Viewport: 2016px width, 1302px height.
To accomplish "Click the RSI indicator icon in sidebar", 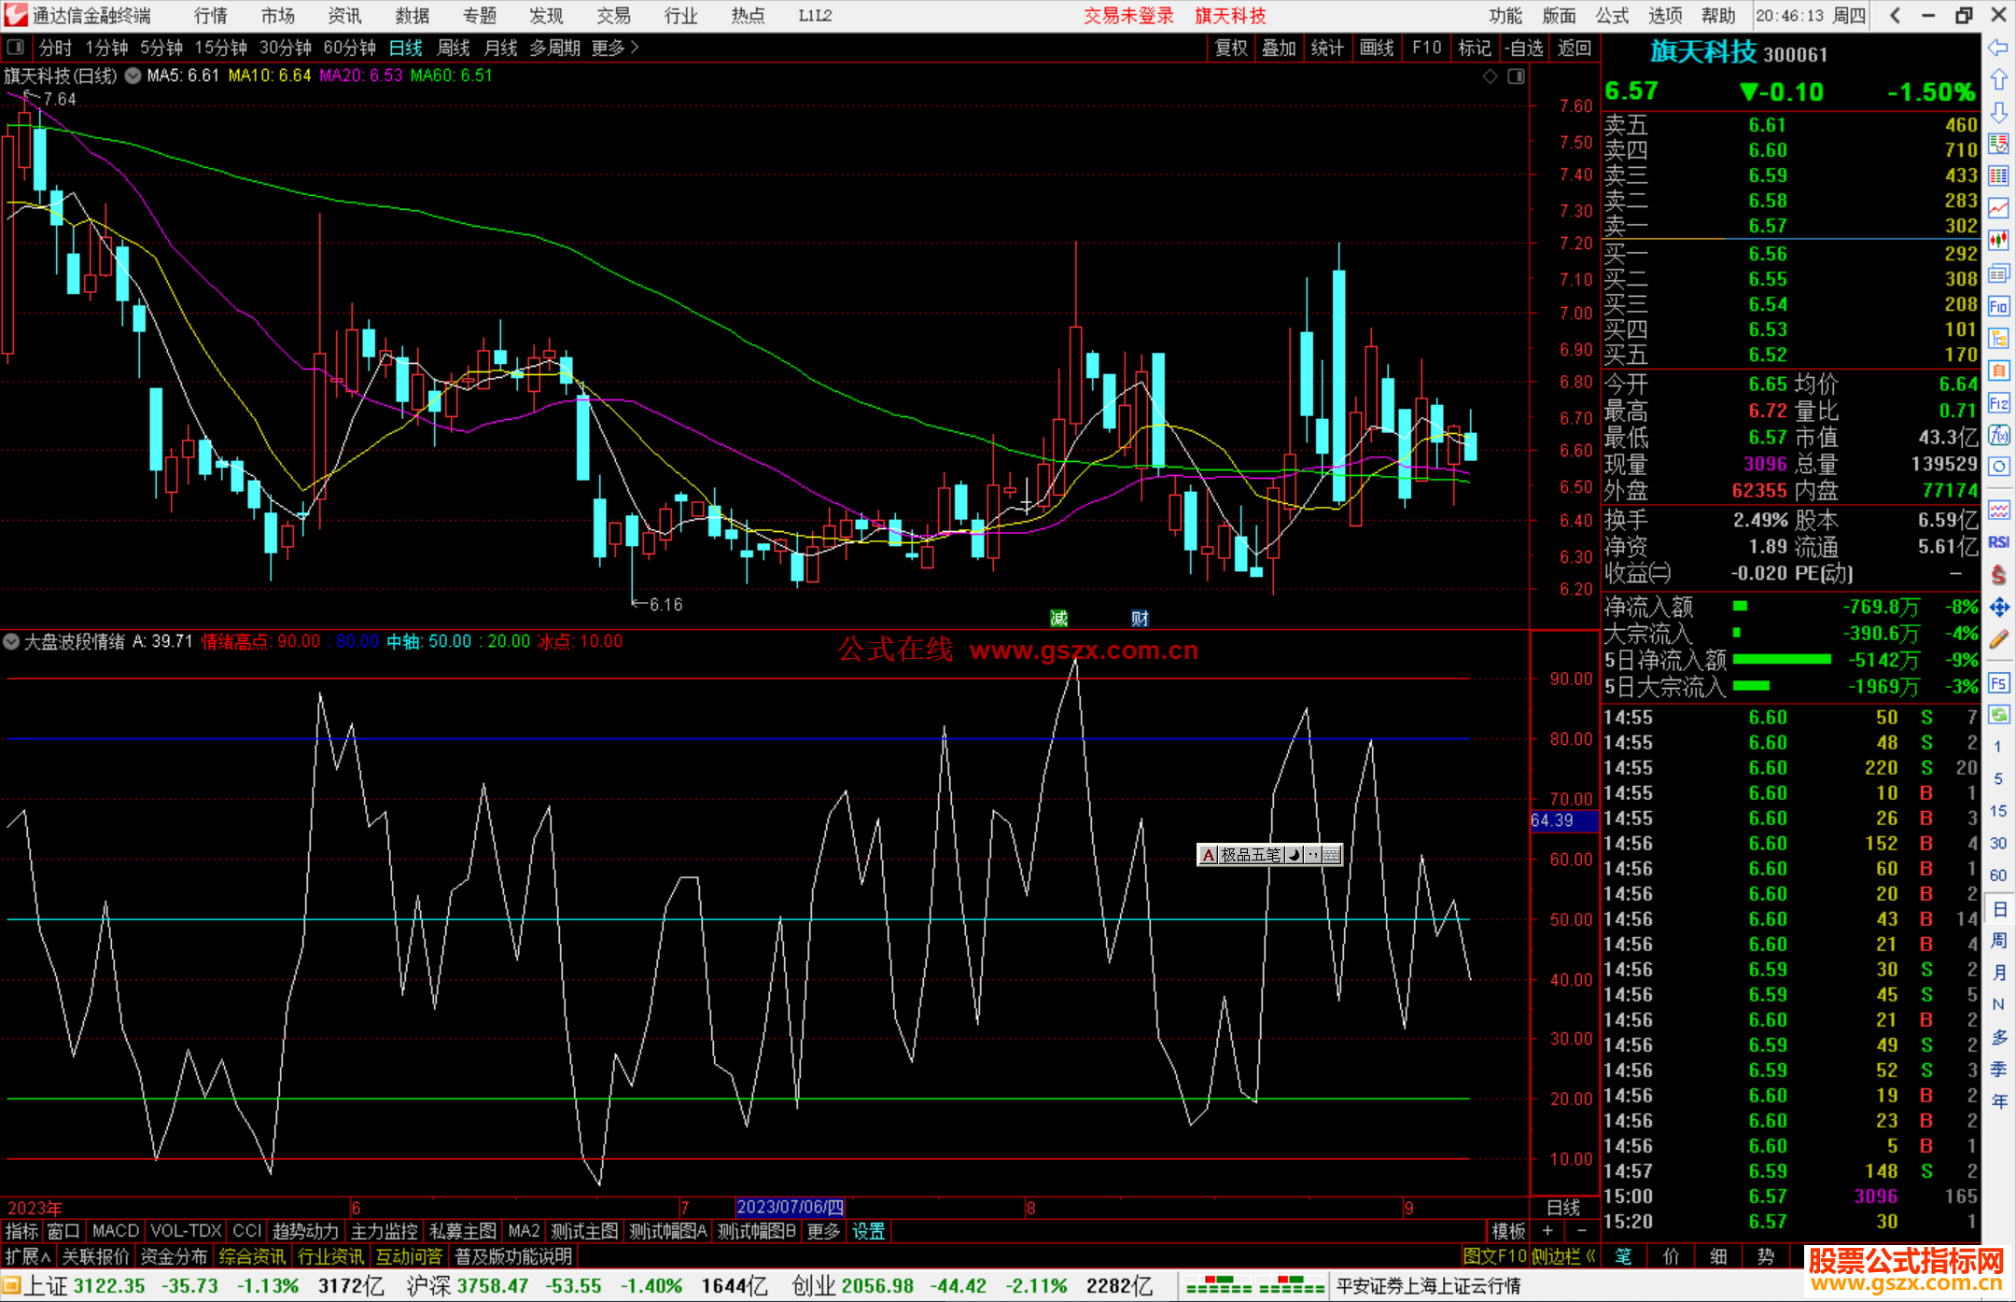I will (x=1998, y=541).
